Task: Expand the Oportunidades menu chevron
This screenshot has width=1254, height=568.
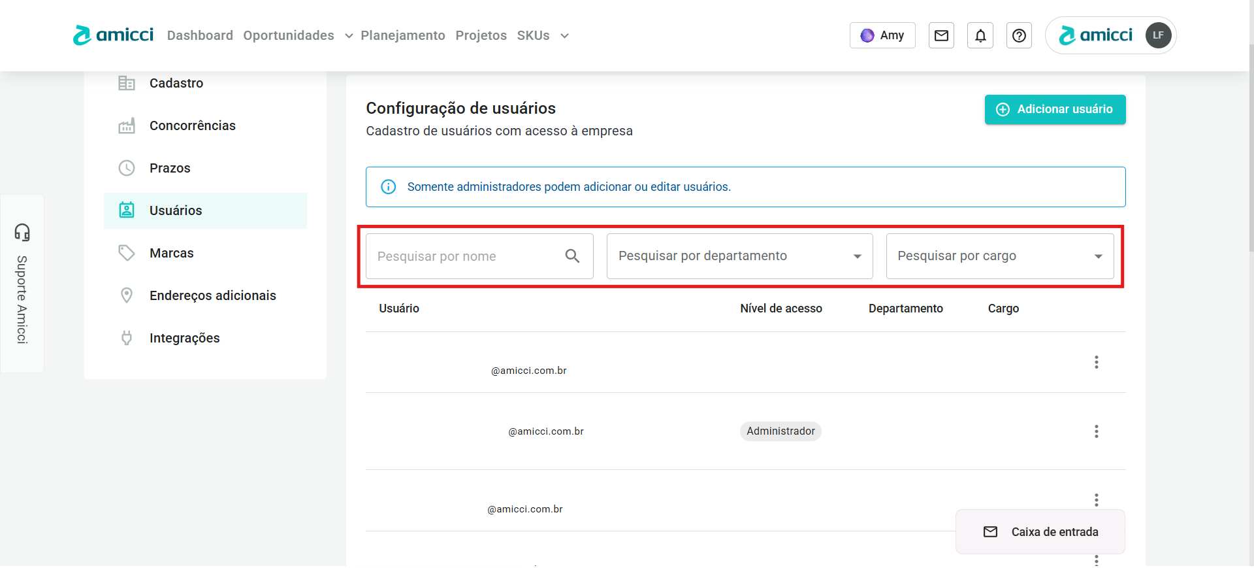Action: pos(349,36)
